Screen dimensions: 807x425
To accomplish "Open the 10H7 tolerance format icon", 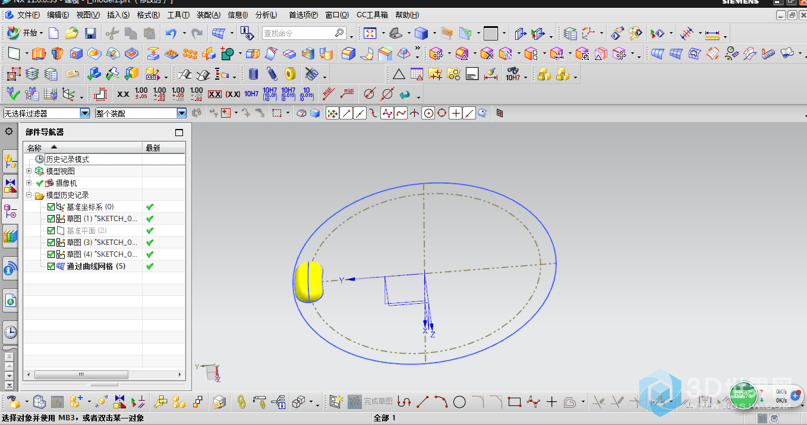I will coord(251,94).
